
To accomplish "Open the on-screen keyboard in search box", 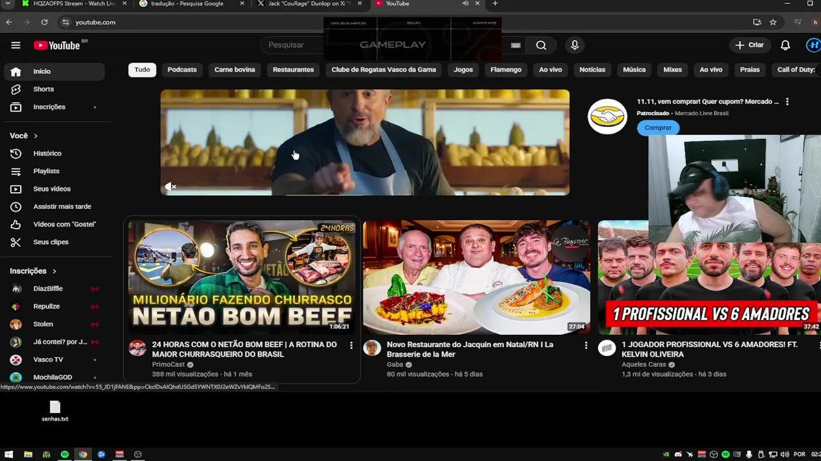I will (516, 45).
